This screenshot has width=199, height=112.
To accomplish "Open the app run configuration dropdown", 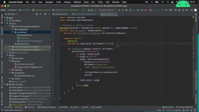I will (x=92, y=10).
